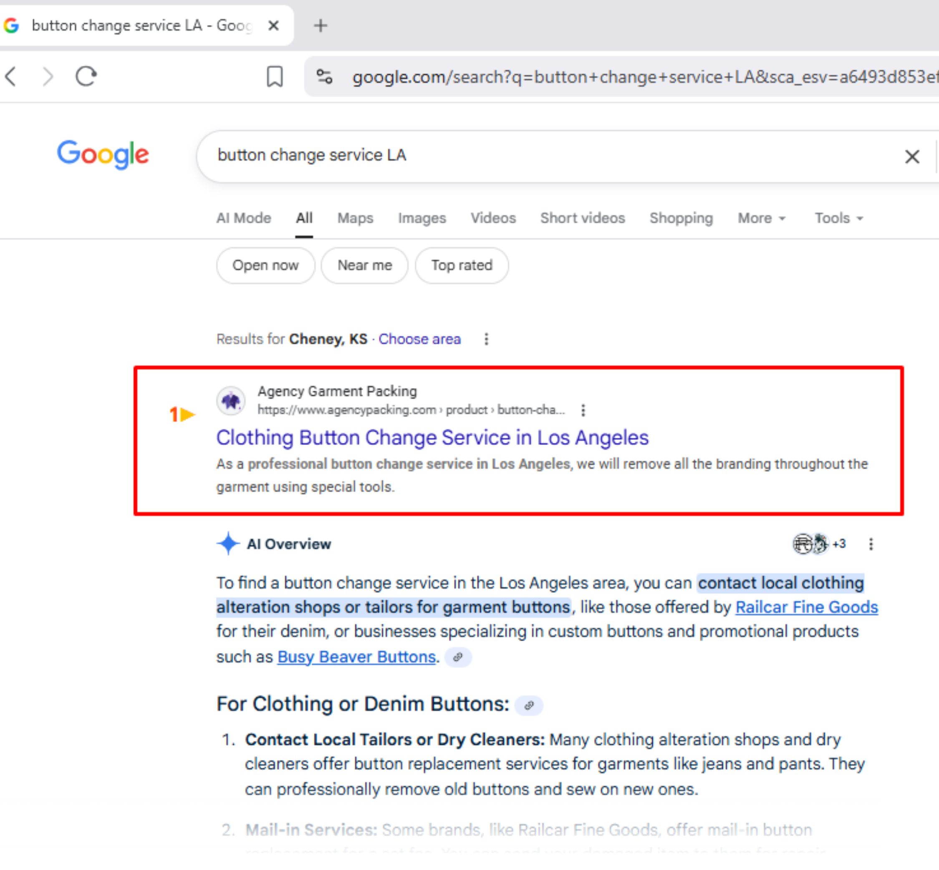
Task: Open Clothing Button Change Service in Los Angeles
Action: 432,438
